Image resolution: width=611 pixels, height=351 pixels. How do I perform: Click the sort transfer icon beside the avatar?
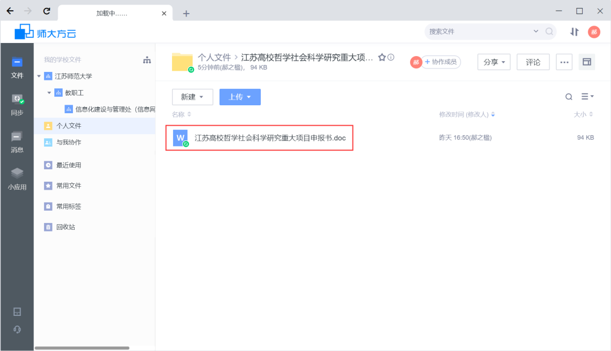pos(574,32)
